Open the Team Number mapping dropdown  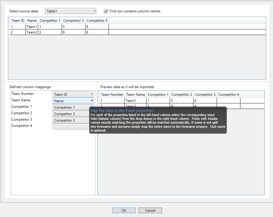coord(73,94)
